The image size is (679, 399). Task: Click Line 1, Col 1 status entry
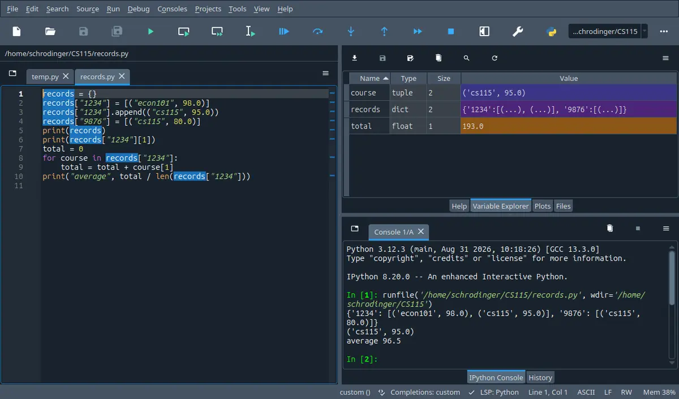(548, 392)
